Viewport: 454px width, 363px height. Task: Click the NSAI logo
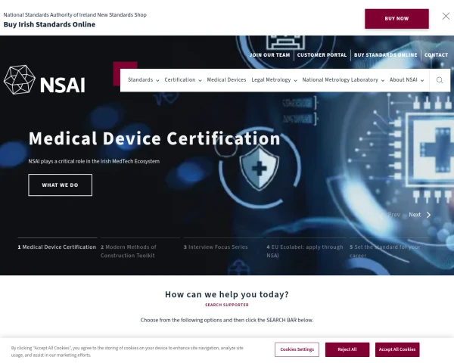45,79
